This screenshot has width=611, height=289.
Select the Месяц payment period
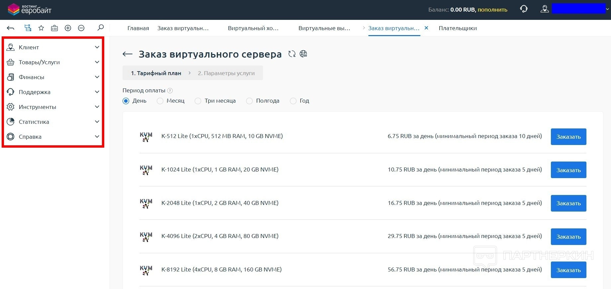[x=160, y=101]
